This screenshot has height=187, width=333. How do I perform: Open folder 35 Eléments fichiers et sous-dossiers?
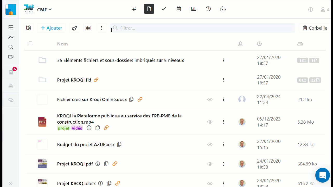pos(120,60)
